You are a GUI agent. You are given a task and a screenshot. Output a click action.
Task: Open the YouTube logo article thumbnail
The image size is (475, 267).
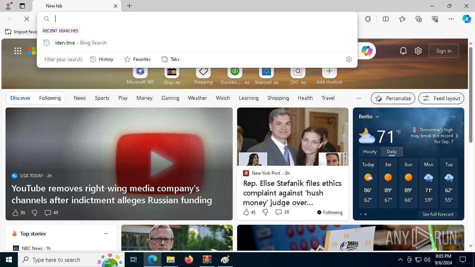(x=119, y=164)
